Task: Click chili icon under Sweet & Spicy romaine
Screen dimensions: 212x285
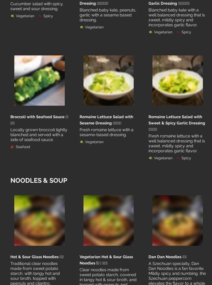Action: (x=178, y=158)
